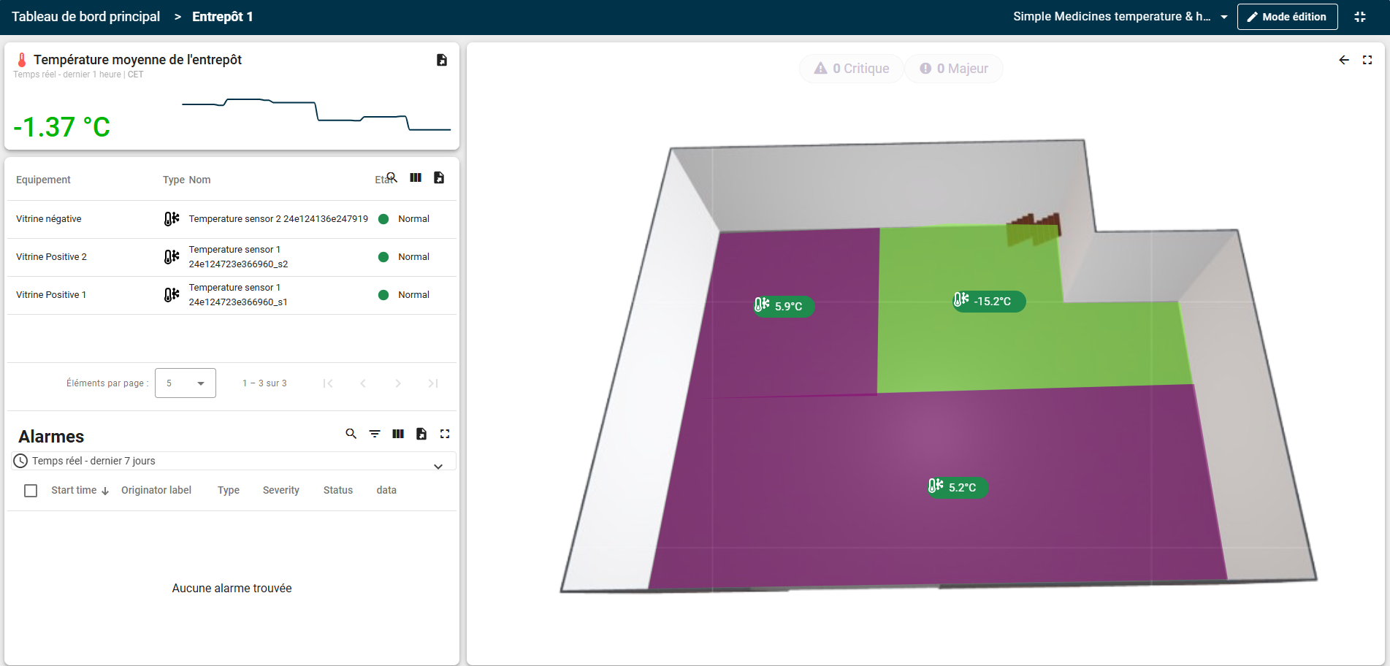Open search in the Equipement table
Screen dimensions: 1390x666
click(x=391, y=177)
